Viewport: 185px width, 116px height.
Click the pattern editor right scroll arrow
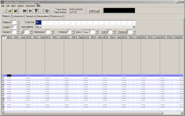(182, 113)
